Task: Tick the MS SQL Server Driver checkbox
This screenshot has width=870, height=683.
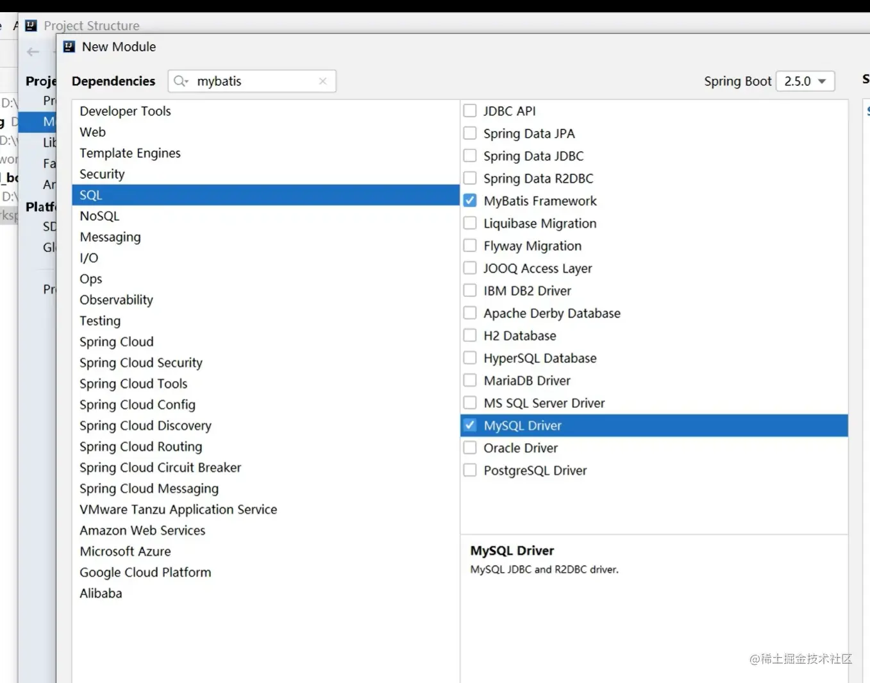Action: tap(470, 403)
